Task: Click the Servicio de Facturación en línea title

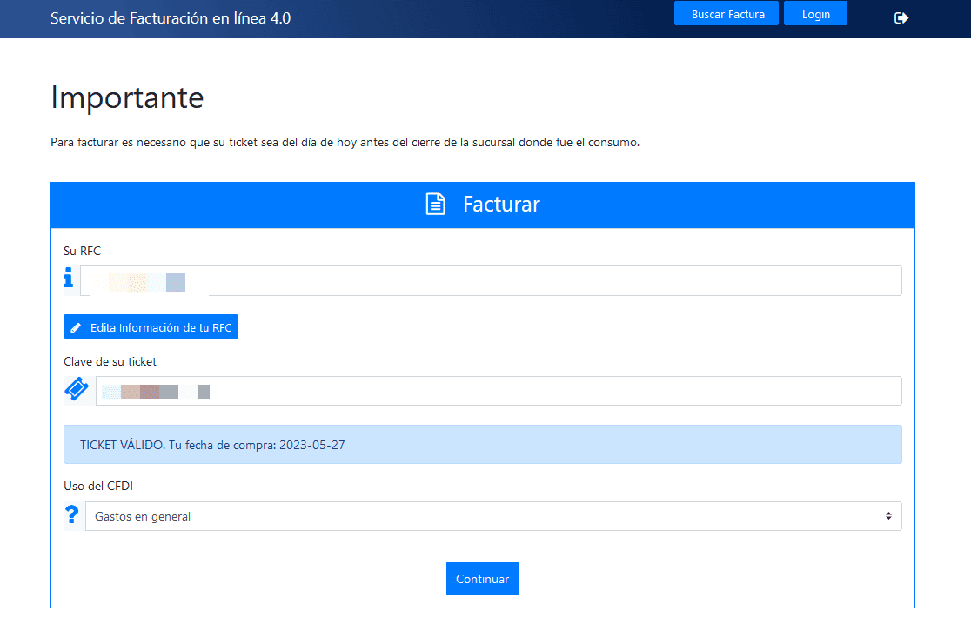Action: pyautogui.click(x=171, y=17)
